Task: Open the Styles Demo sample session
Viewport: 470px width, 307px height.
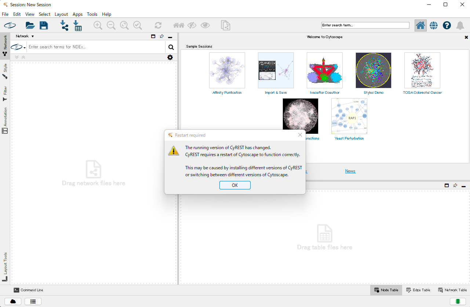Action: (x=374, y=70)
